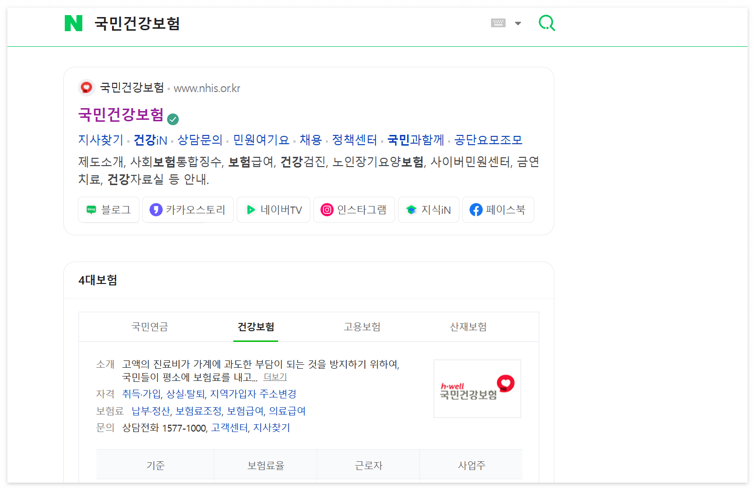Switch to the 고용보험 tab
755x490 pixels.
[362, 327]
